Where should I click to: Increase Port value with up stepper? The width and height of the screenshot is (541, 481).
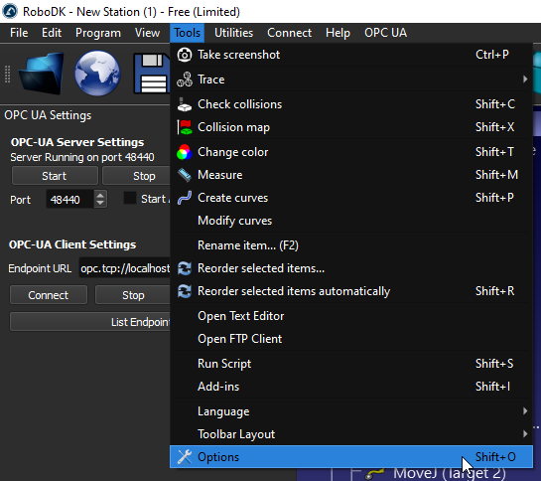click(x=100, y=195)
